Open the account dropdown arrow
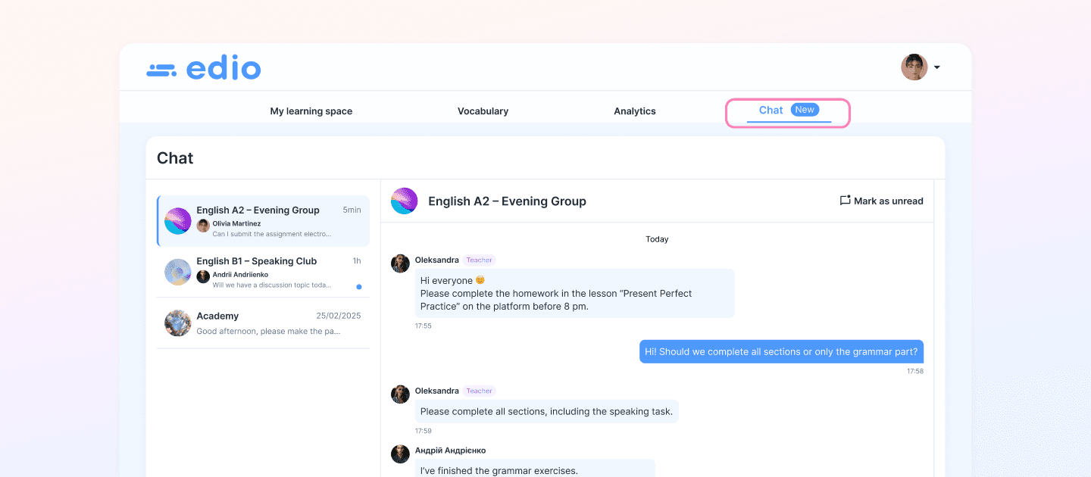The image size is (1091, 477). click(x=936, y=67)
